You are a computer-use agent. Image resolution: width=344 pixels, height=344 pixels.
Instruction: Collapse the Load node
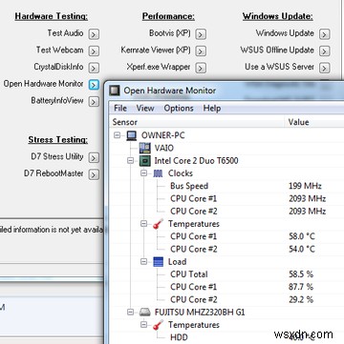point(144,262)
